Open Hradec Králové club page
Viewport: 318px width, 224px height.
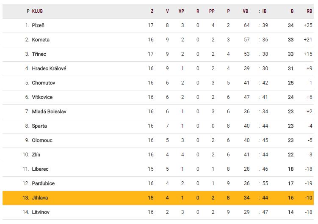tap(49, 68)
